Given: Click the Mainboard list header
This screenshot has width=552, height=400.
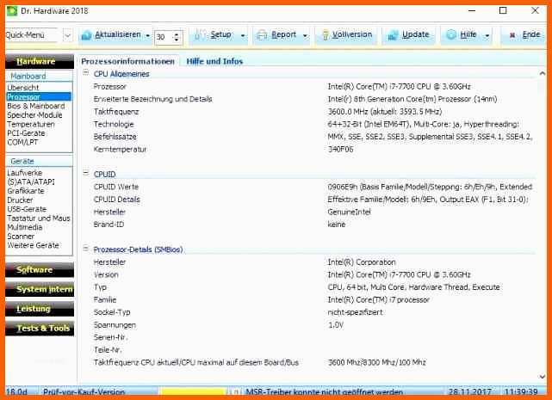Looking at the screenshot, I should (39, 76).
